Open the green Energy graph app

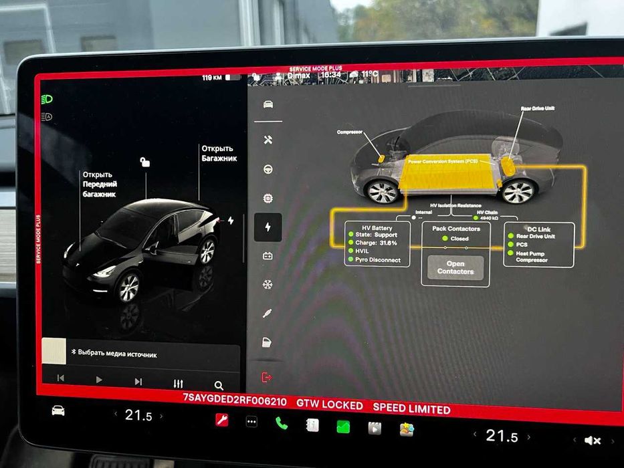click(343, 427)
